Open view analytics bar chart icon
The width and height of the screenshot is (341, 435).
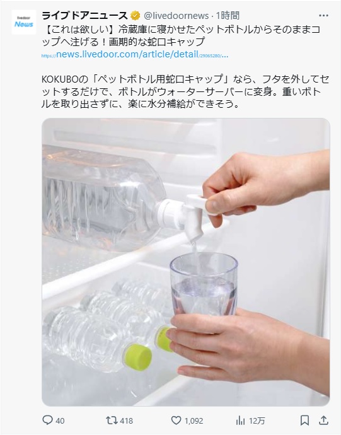point(240,420)
